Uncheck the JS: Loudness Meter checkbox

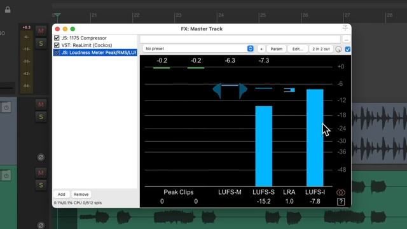[x=57, y=52]
